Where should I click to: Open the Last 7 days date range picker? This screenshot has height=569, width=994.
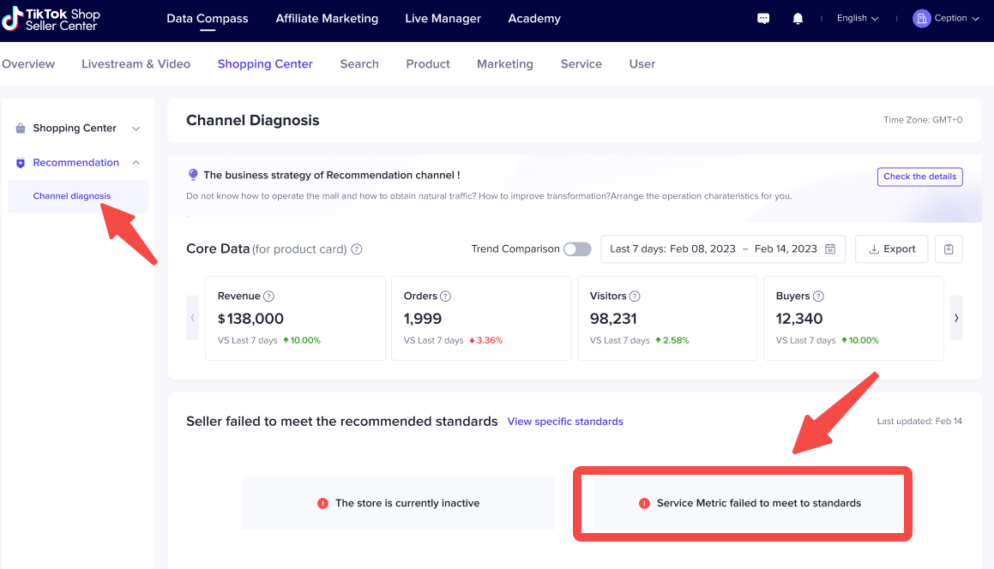(x=722, y=249)
